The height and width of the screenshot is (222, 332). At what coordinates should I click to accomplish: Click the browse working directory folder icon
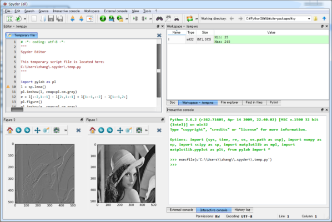click(315, 19)
